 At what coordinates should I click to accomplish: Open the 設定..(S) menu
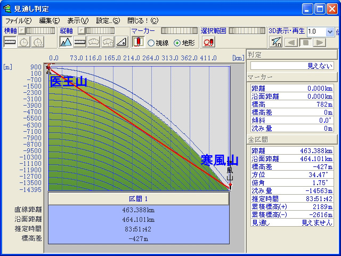pyautogui.click(x=108, y=20)
